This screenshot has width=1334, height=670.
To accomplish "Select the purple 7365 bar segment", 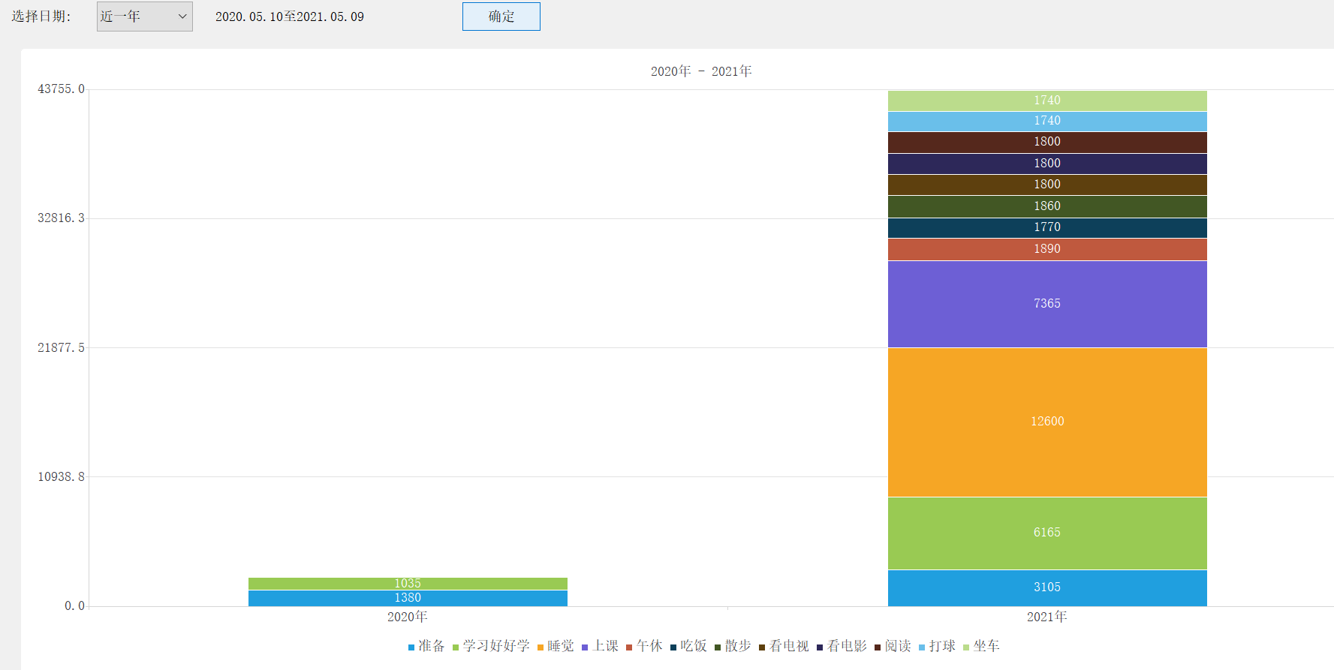I will tap(1046, 304).
